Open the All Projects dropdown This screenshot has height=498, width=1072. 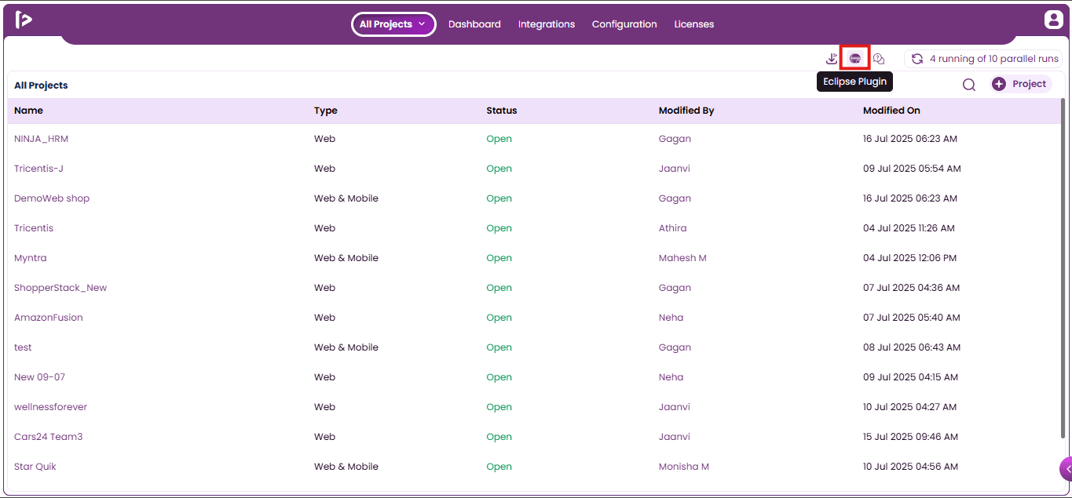[393, 24]
